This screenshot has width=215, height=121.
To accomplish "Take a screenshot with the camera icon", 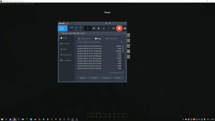I will click(125, 28).
